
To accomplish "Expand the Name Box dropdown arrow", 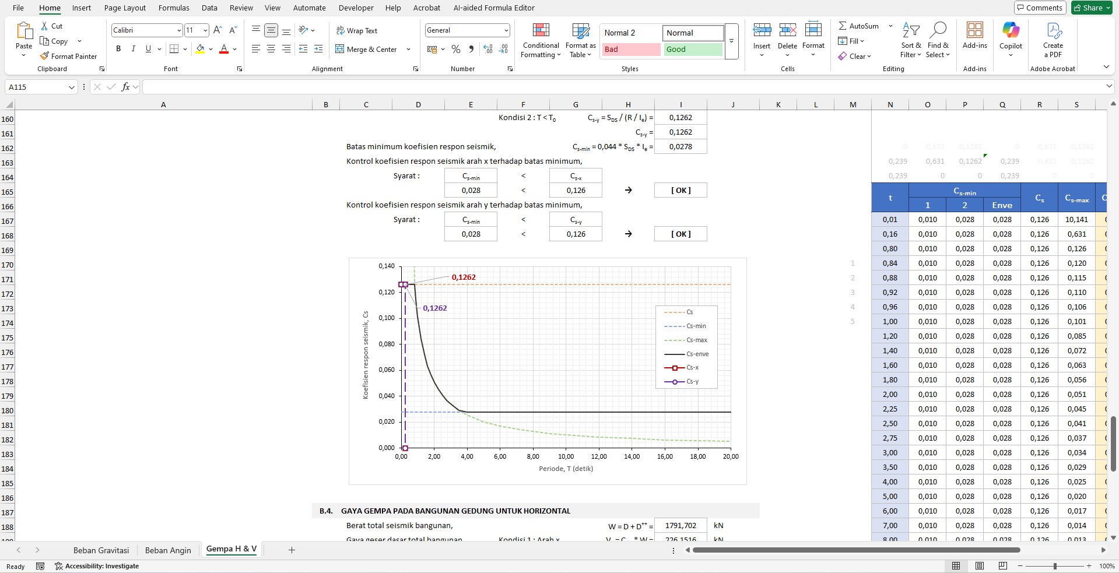I will point(72,87).
